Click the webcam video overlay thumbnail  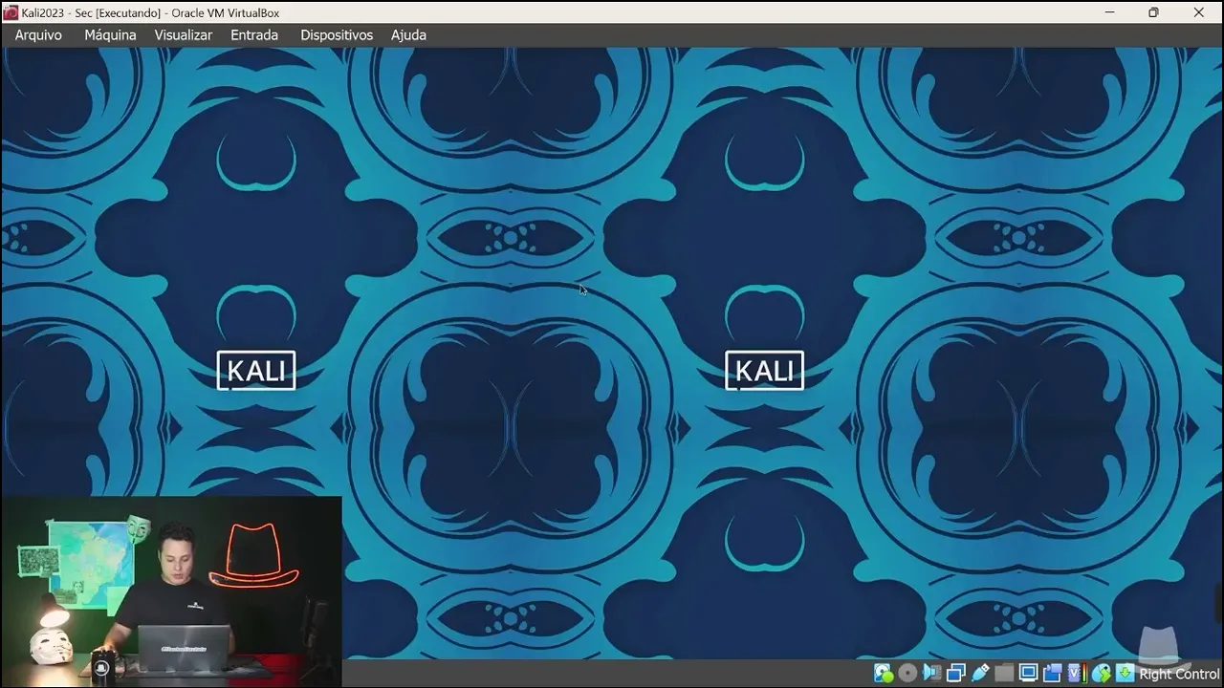171,591
